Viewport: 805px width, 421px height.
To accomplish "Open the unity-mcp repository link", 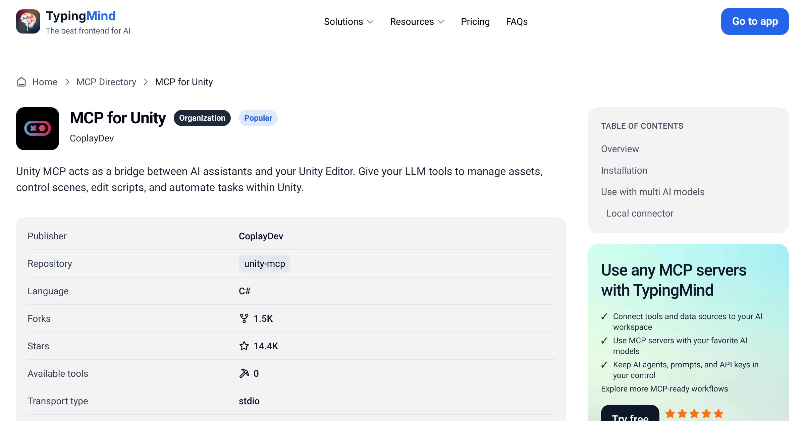I will [265, 263].
